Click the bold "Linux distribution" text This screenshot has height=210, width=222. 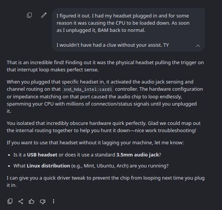point(48,166)
